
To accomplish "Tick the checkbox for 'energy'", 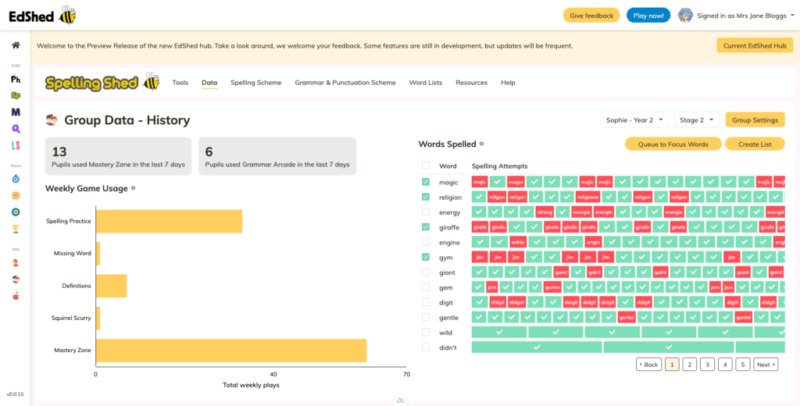I will click(425, 212).
